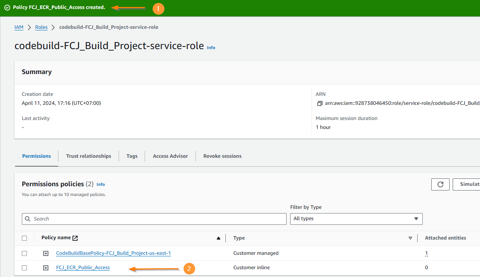Click maximum session duration '1 hour'
This screenshot has width=480, height=277.
point(323,127)
